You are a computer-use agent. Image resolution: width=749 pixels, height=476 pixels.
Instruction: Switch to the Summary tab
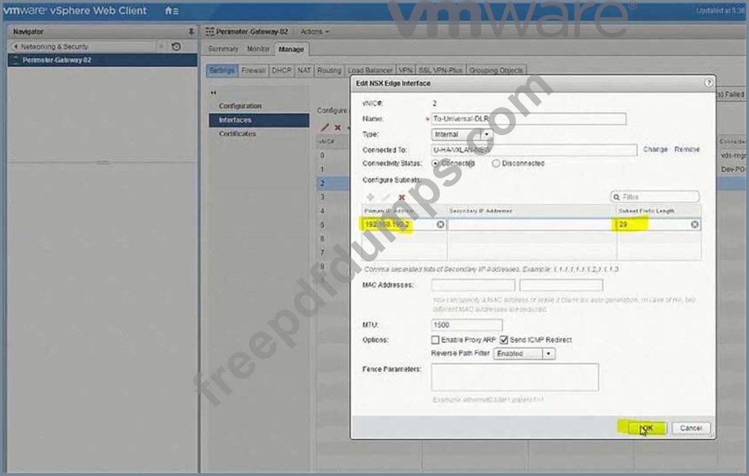pos(223,48)
